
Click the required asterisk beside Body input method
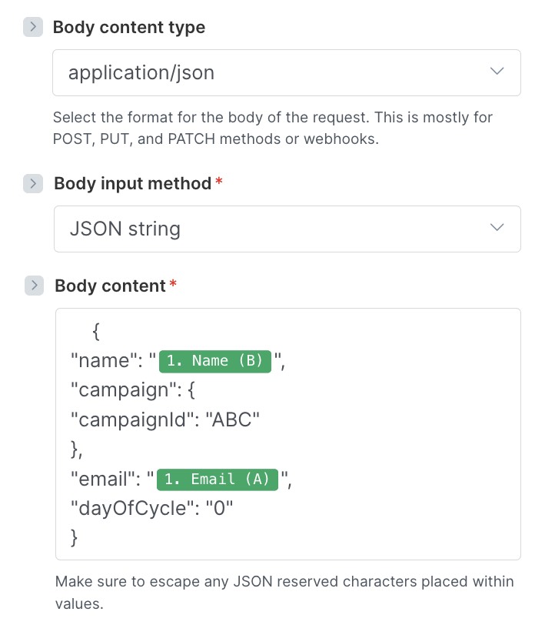point(219,180)
